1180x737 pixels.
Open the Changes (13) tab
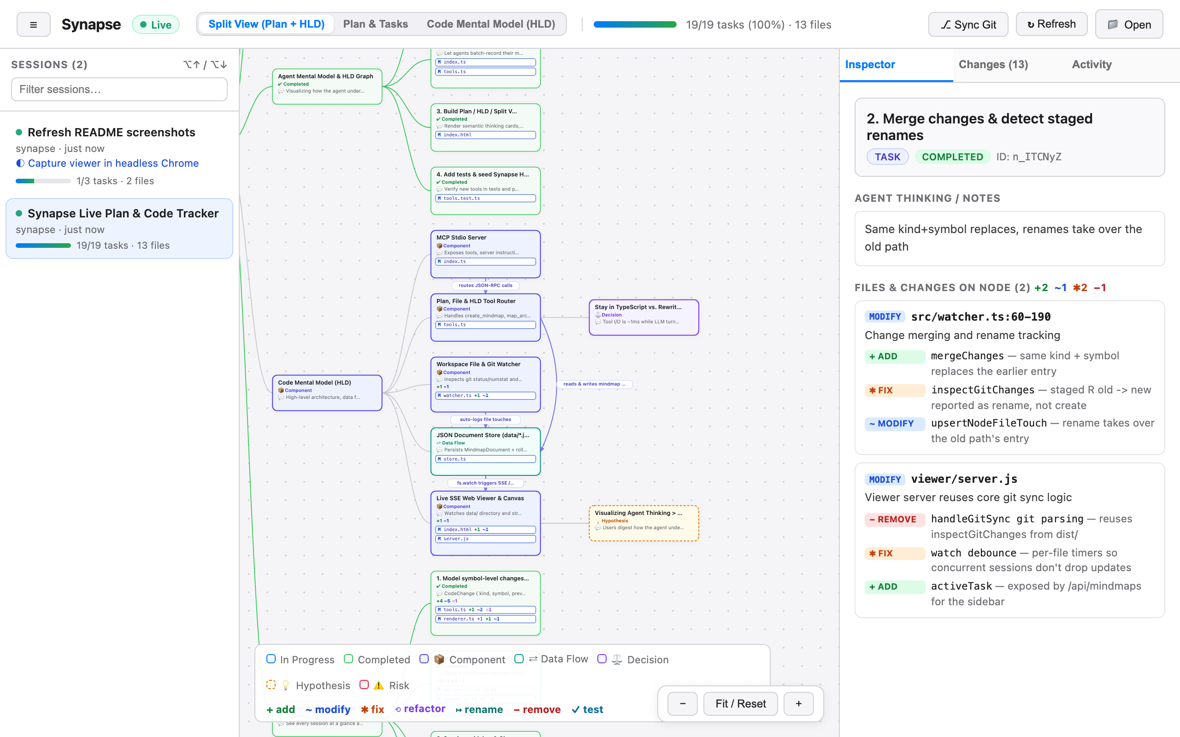coord(993,64)
